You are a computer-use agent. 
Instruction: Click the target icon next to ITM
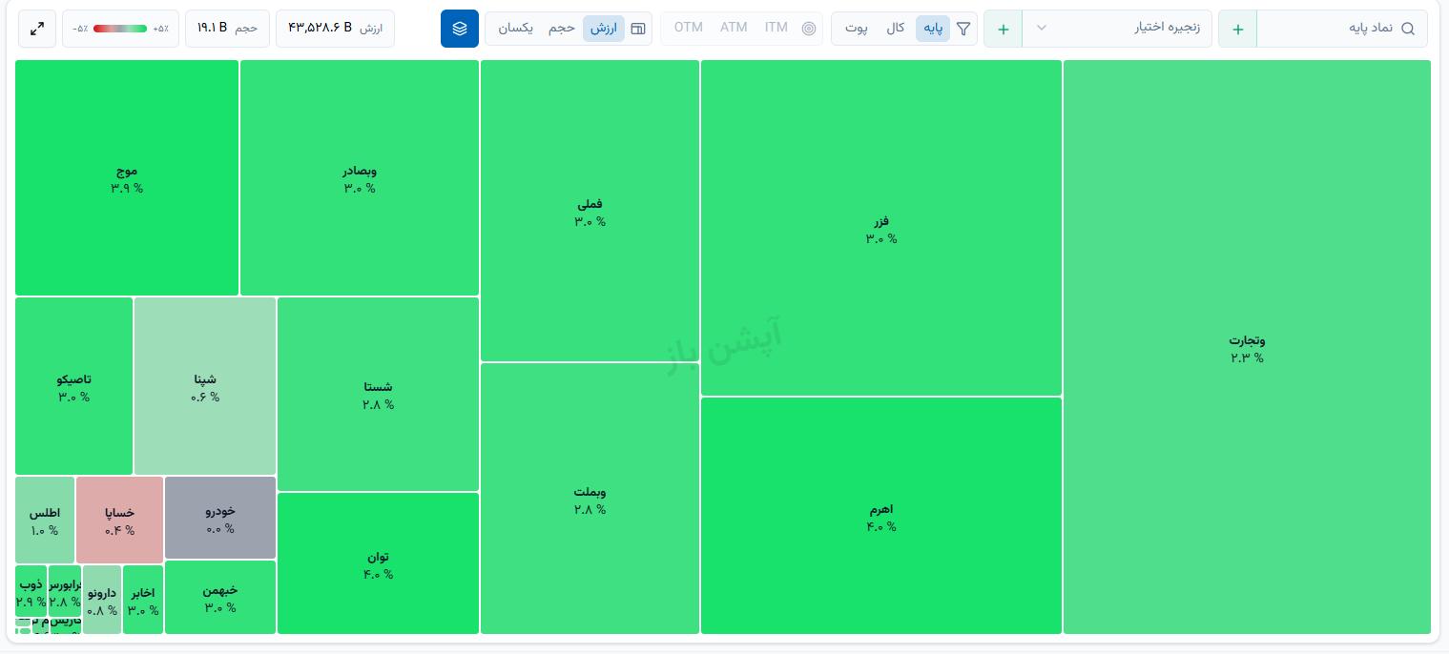[809, 29]
